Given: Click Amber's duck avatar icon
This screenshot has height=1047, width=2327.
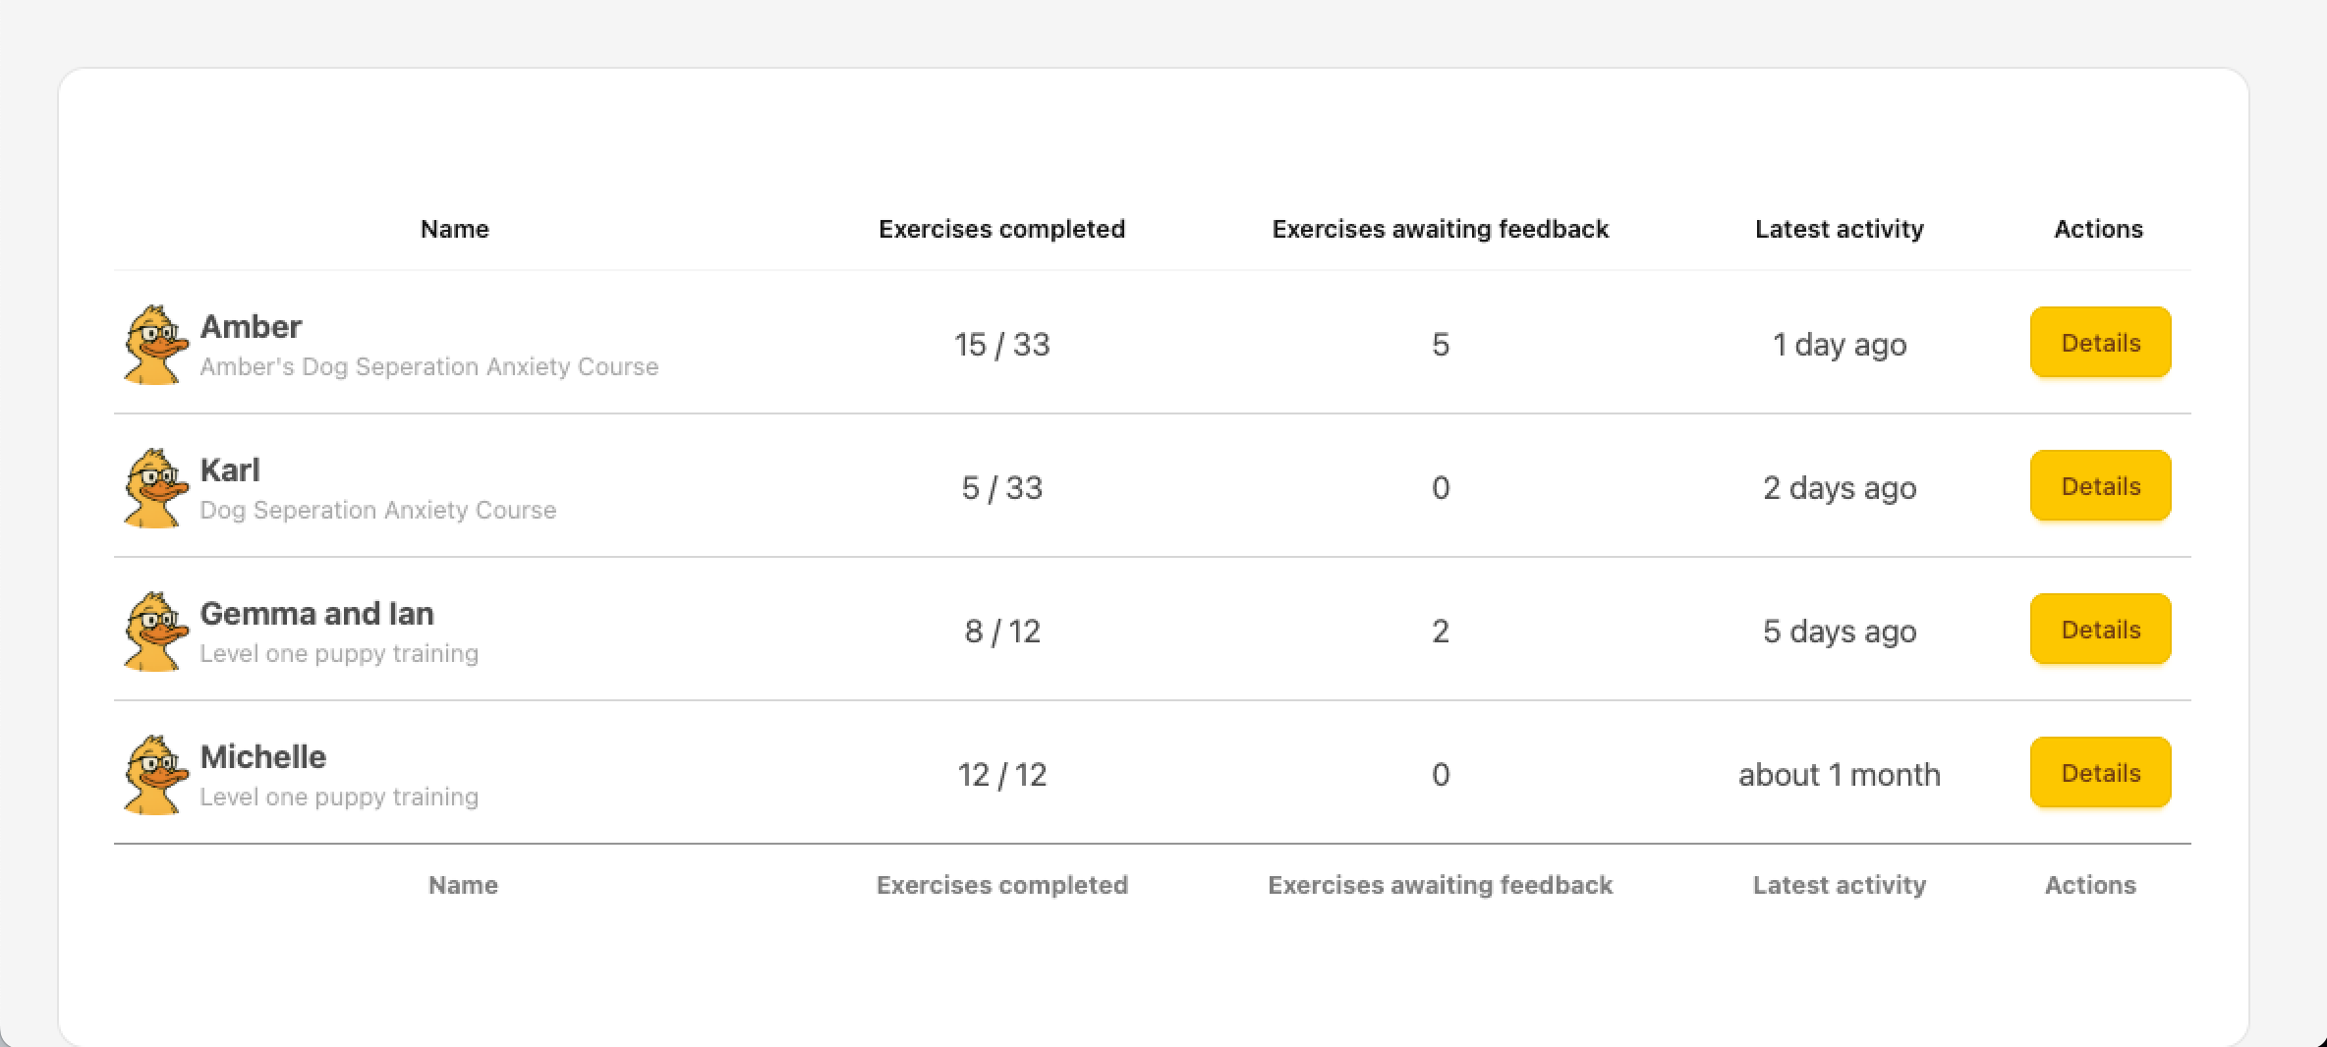Looking at the screenshot, I should pyautogui.click(x=155, y=344).
